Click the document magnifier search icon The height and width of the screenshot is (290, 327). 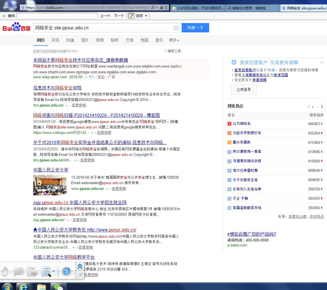pyautogui.click(x=46, y=271)
